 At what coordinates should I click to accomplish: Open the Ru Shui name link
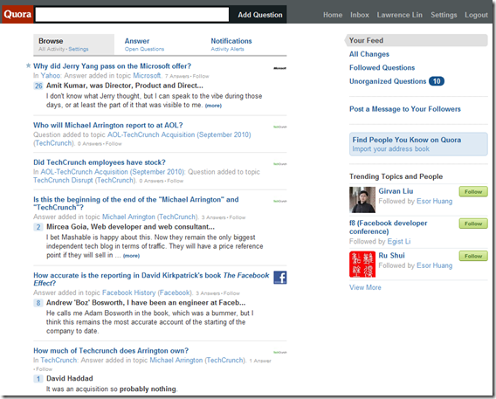click(391, 256)
